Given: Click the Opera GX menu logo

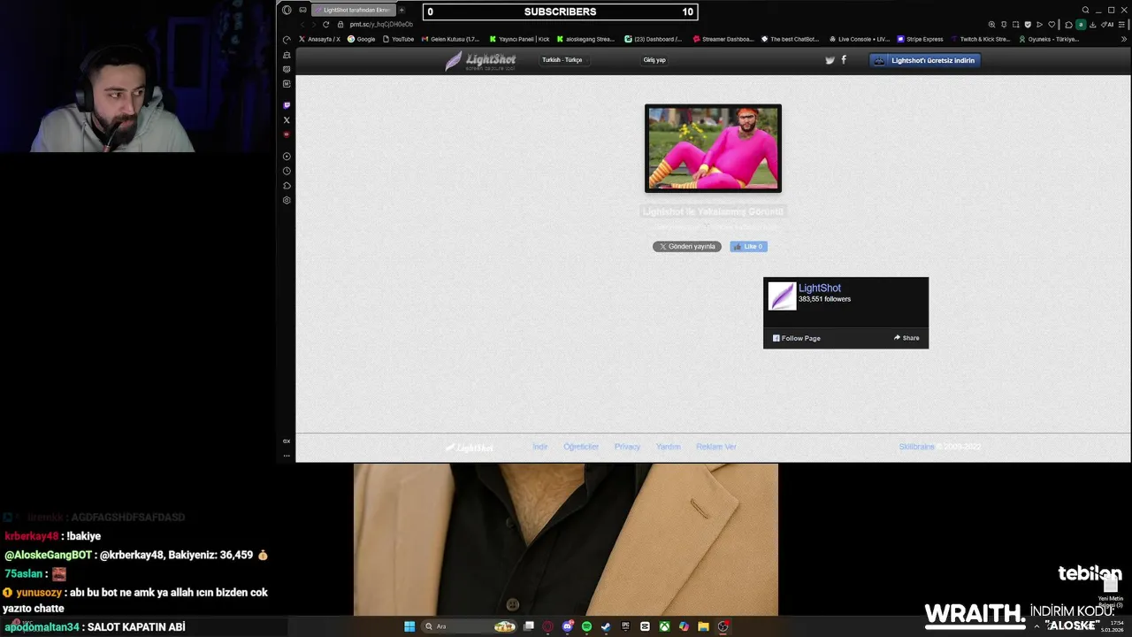Looking at the screenshot, I should (287, 10).
